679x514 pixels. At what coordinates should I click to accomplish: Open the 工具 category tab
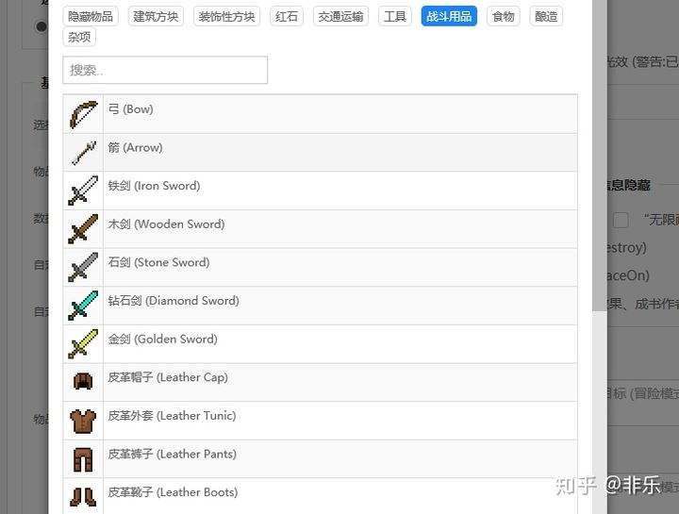coord(395,16)
